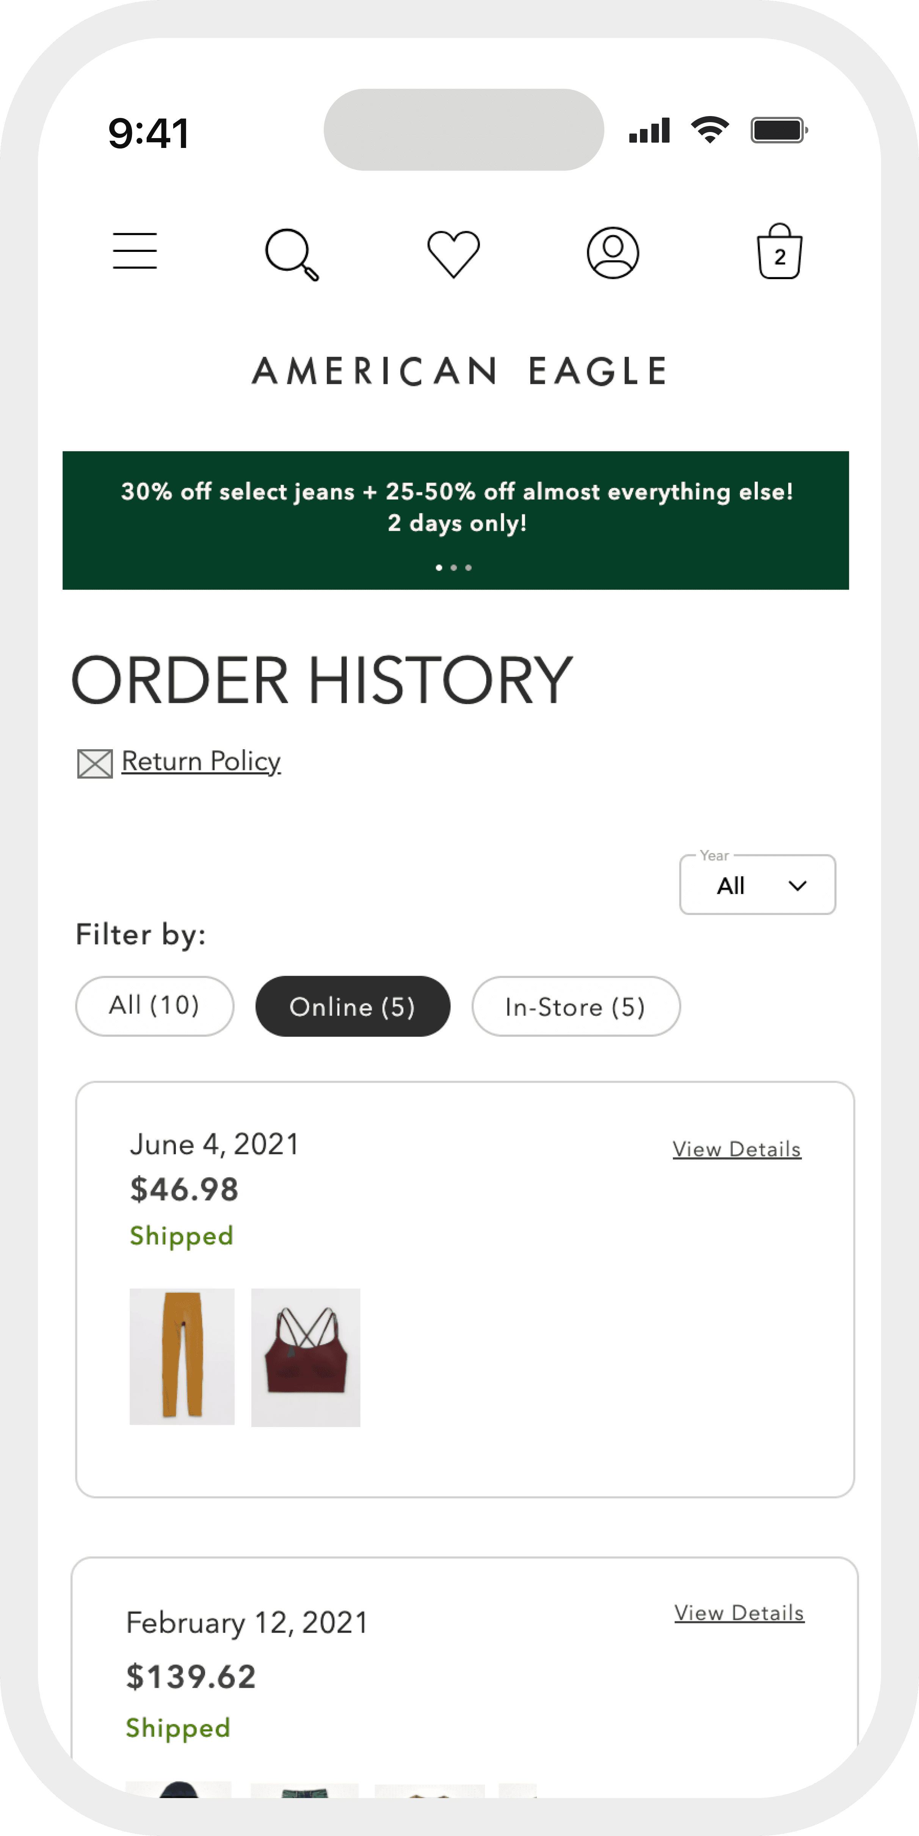Tap the Wi-Fi status icon
919x1836 pixels.
pos(710,130)
